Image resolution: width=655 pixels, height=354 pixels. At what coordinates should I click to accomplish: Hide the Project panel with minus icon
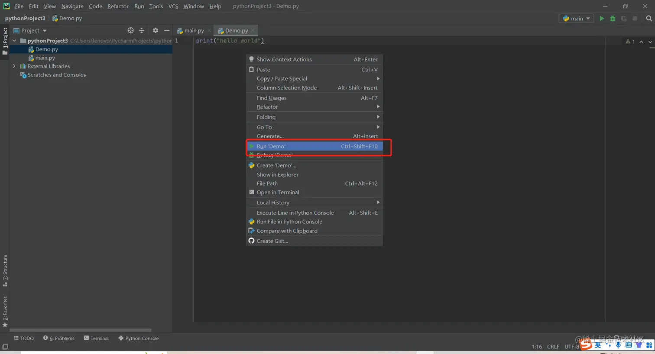[167, 31]
